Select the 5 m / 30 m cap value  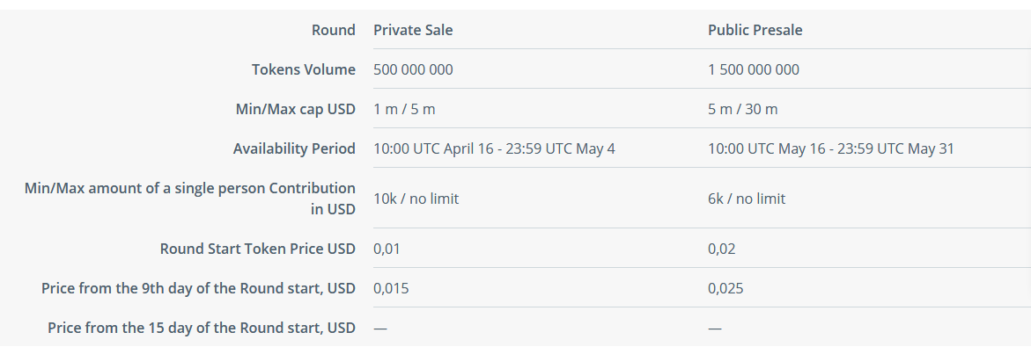point(743,109)
